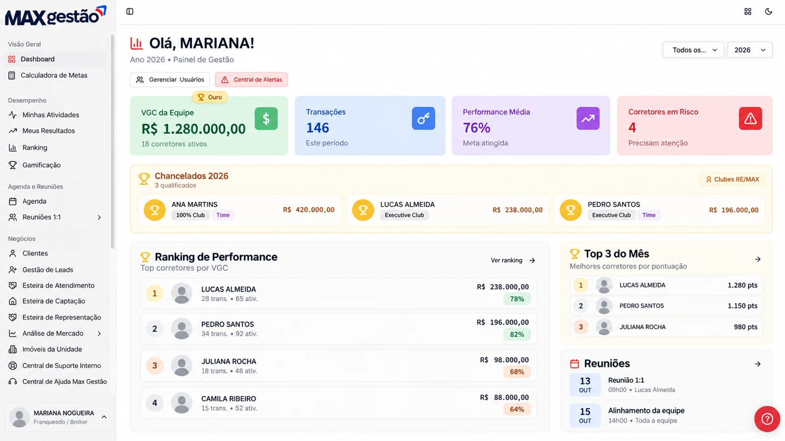Go to Dashboard in the sidebar
The height and width of the screenshot is (441, 785).
pyautogui.click(x=55, y=59)
